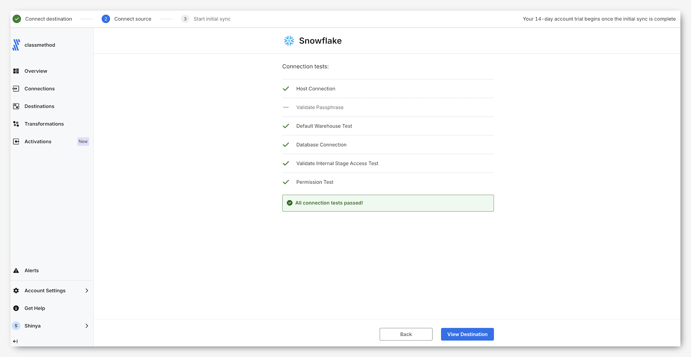691x357 pixels.
Task: Click the Snowflake heading text
Action: coord(320,41)
